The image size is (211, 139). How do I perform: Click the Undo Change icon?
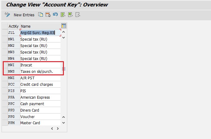55,15
